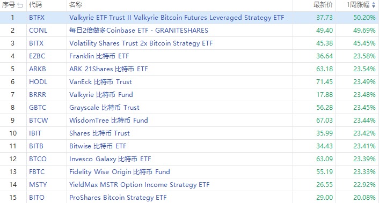Click the 代码 column header
The image size is (379, 203).
tap(35, 5)
